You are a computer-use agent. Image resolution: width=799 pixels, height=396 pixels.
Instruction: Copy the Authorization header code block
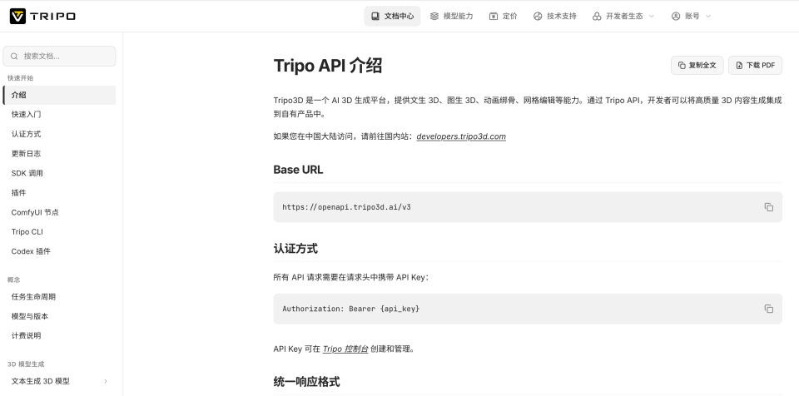coord(768,309)
